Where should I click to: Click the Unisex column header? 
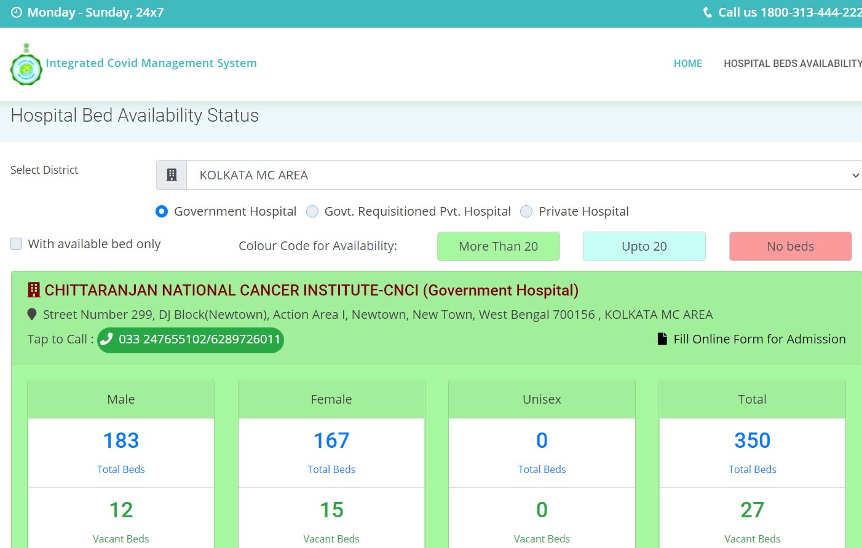(542, 399)
